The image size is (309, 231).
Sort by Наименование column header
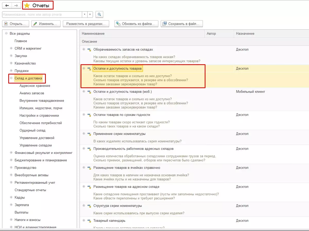[x=142, y=34]
